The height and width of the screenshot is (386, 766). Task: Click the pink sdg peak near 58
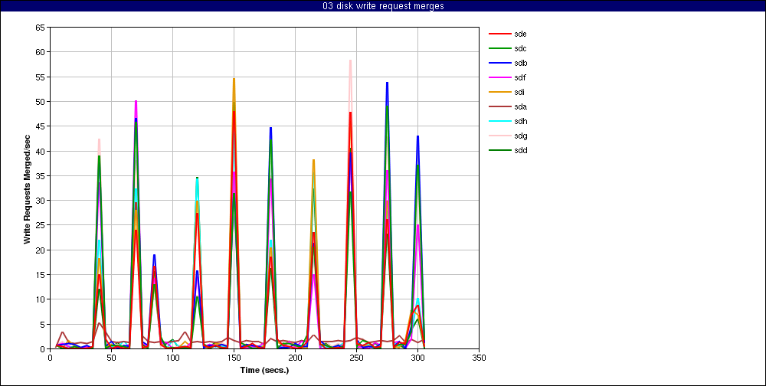click(350, 61)
